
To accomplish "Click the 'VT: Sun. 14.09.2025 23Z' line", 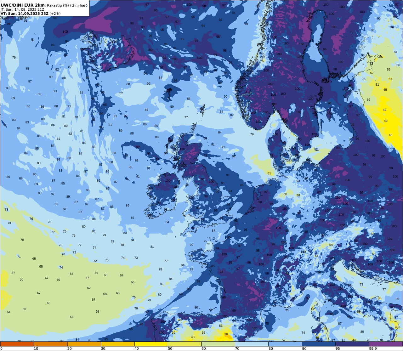I will (25, 14).
